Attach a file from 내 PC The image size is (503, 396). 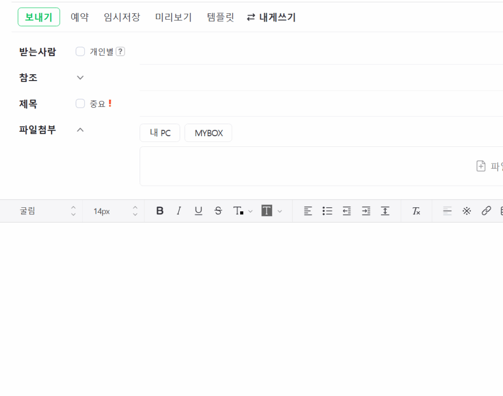point(160,133)
